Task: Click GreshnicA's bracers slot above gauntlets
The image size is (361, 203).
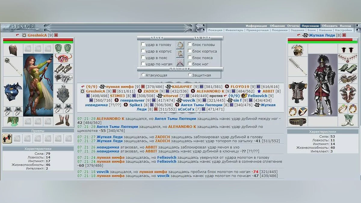Action: point(63,69)
